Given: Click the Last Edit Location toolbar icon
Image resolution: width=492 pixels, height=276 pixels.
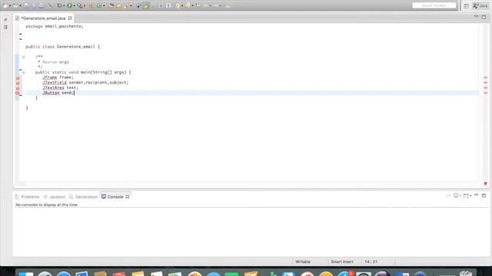Looking at the screenshot, I should (198, 5).
